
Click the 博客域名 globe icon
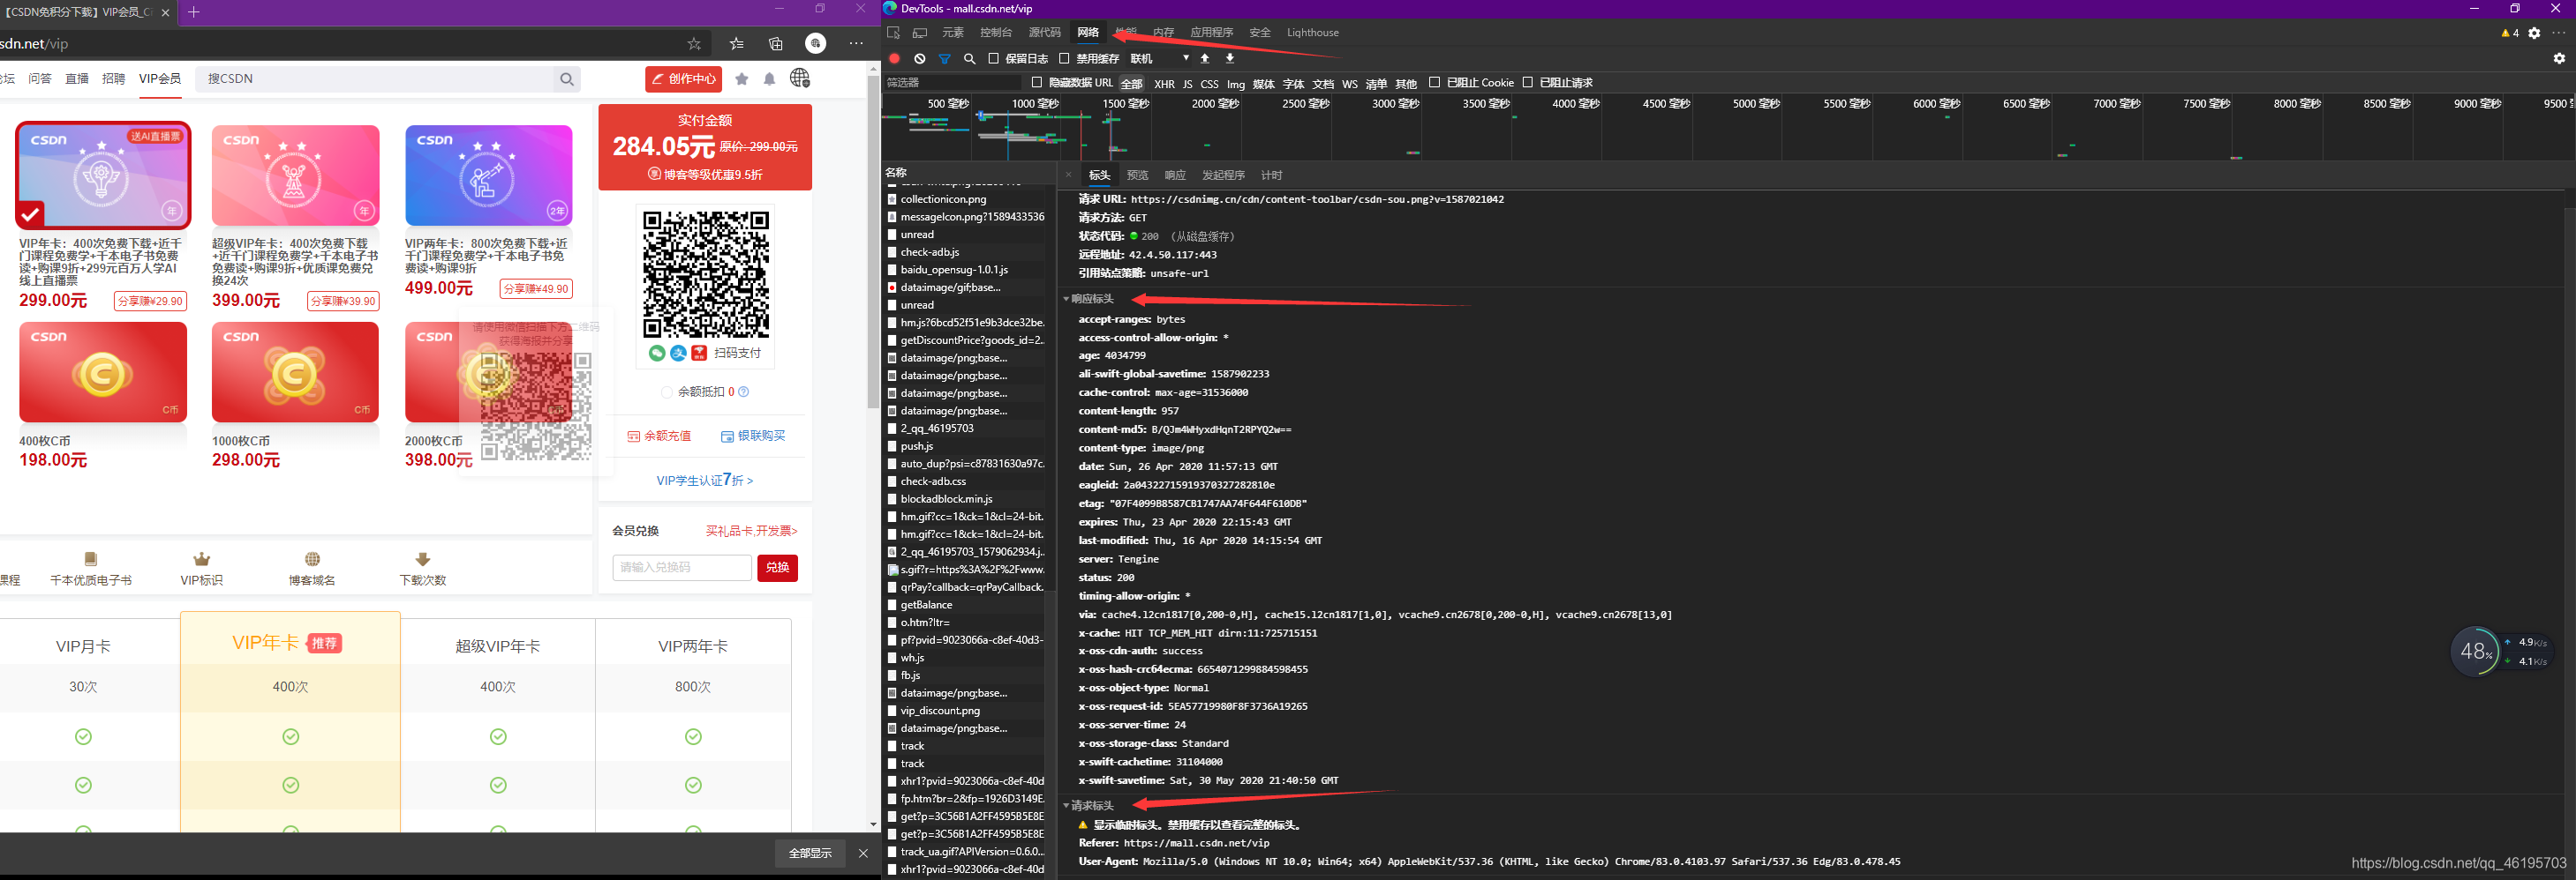tap(312, 559)
